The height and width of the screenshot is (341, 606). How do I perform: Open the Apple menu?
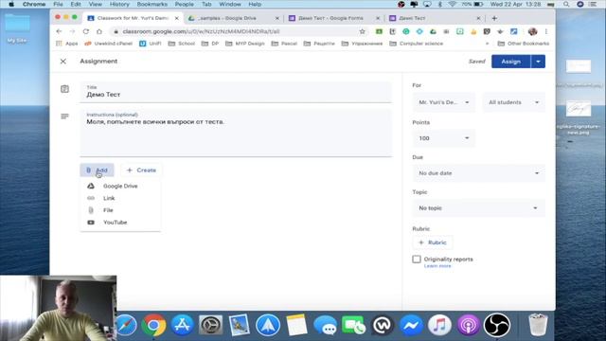[11, 4]
